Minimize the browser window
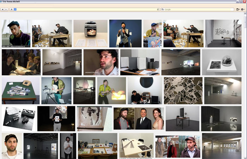 click(238, 1)
